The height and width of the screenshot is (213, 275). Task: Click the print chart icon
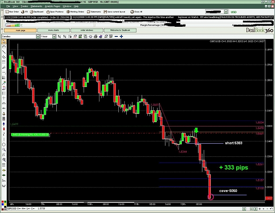point(95,36)
